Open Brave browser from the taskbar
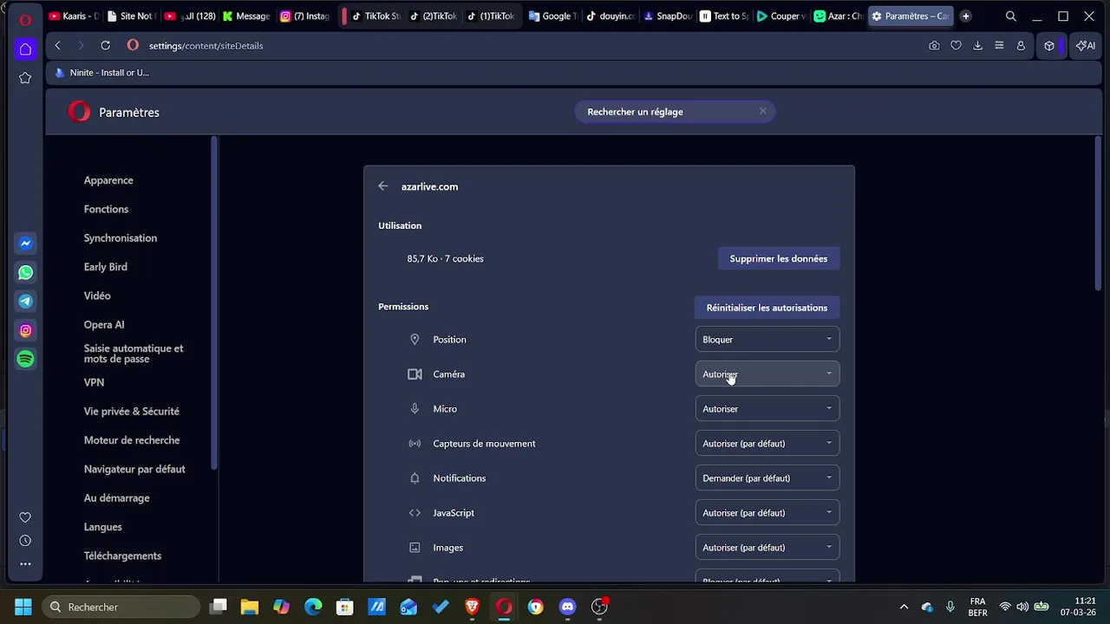Image resolution: width=1110 pixels, height=624 pixels. coord(472,607)
